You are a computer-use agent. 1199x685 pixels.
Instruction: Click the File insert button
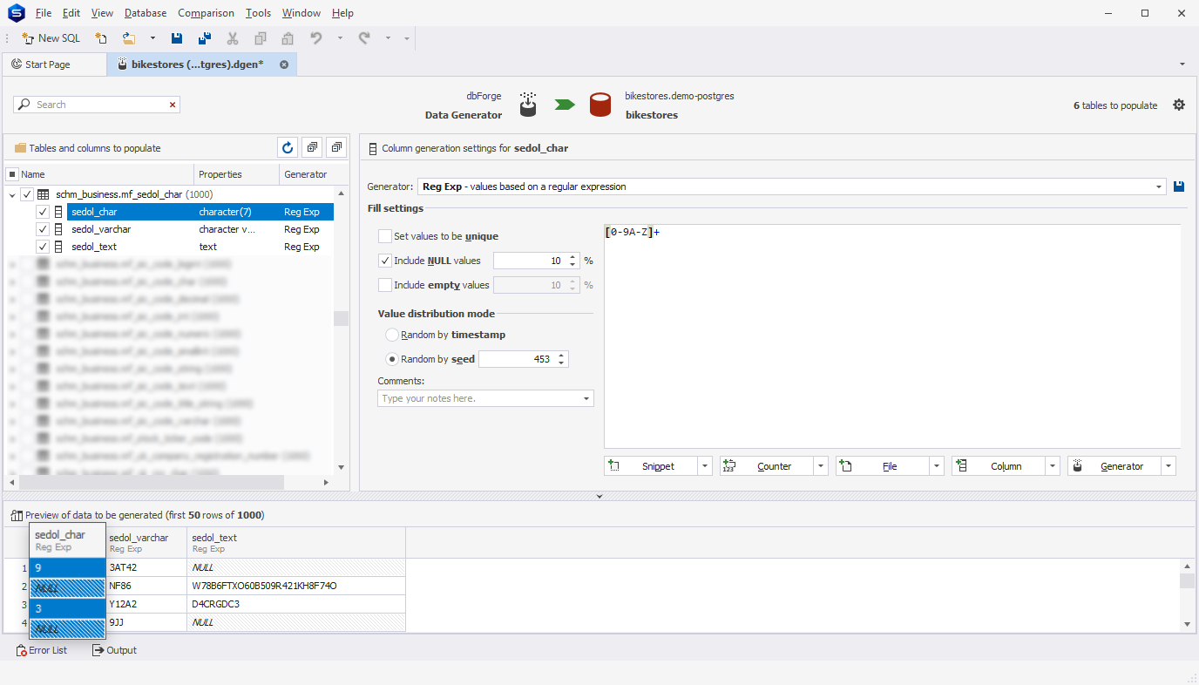click(x=883, y=466)
